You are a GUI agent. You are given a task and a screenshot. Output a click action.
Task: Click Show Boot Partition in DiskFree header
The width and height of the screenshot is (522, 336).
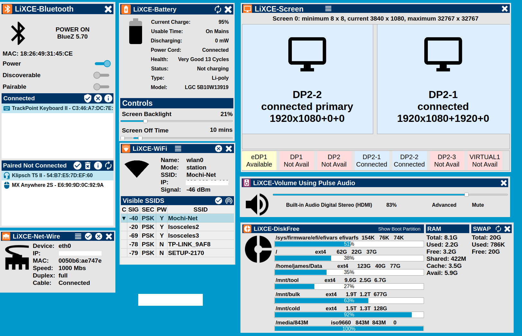tap(399, 229)
